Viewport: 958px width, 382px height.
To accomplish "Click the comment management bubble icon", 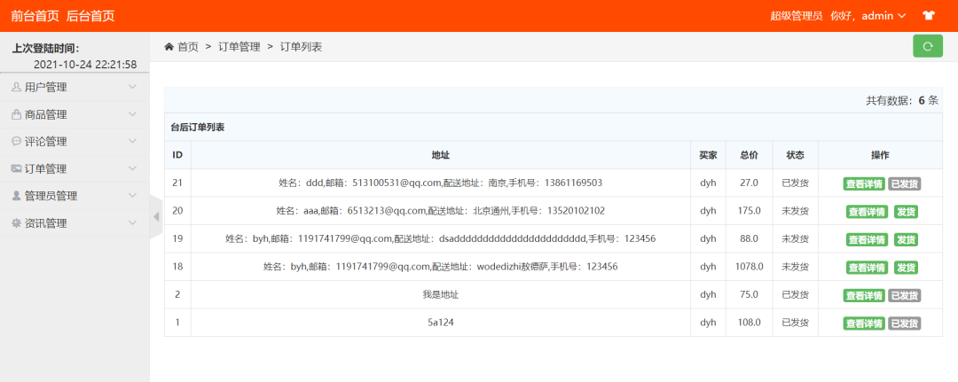I will (x=17, y=141).
